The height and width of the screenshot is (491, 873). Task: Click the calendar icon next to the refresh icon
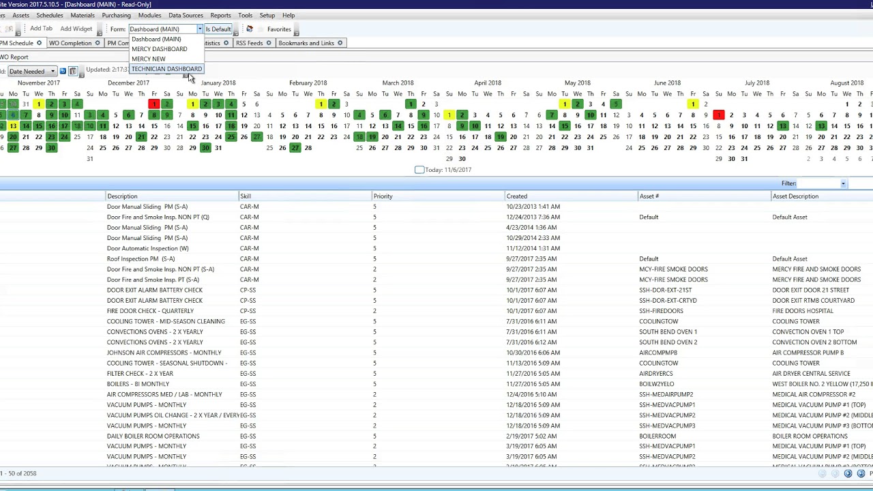(73, 71)
